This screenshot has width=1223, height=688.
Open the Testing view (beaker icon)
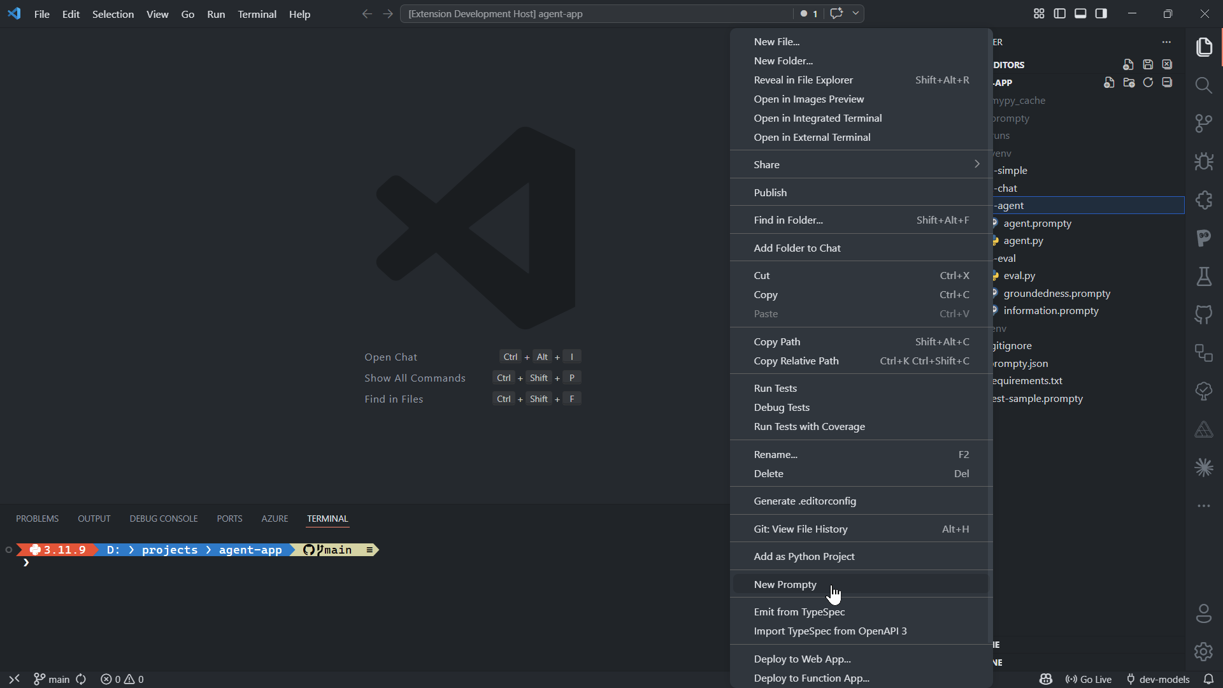[x=1204, y=276]
